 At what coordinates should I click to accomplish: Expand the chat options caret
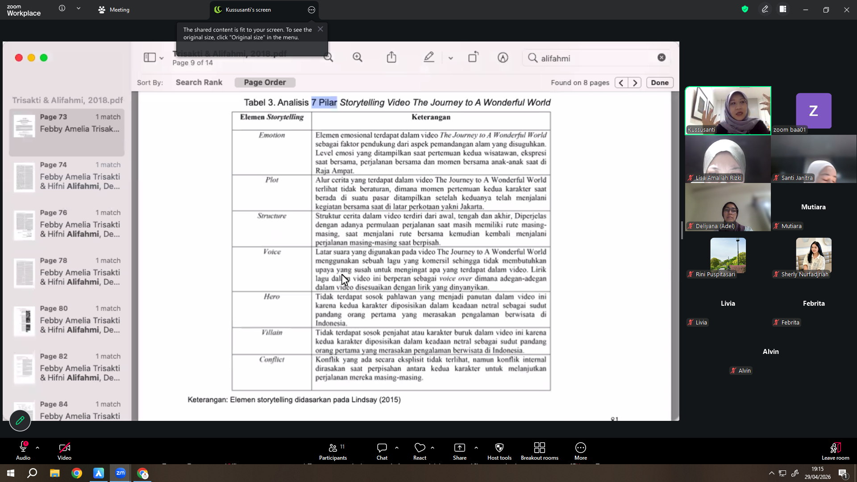(397, 447)
